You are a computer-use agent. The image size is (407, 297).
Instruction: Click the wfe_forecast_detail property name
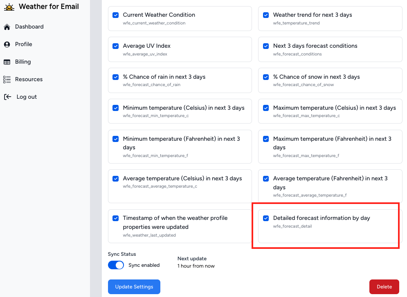click(x=292, y=226)
